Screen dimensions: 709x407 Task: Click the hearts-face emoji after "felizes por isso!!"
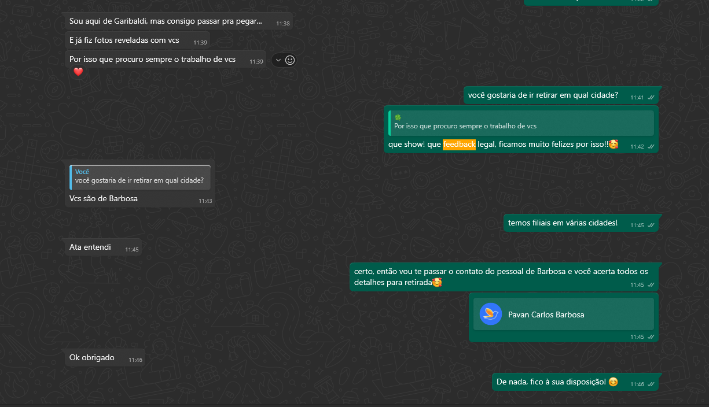[x=614, y=145]
